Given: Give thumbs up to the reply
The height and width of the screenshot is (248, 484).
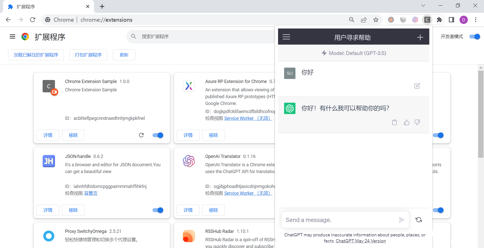Looking at the screenshot, I should [406, 122].
